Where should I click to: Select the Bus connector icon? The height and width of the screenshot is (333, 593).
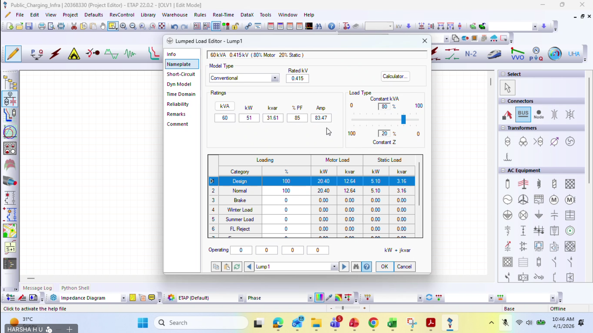(523, 114)
